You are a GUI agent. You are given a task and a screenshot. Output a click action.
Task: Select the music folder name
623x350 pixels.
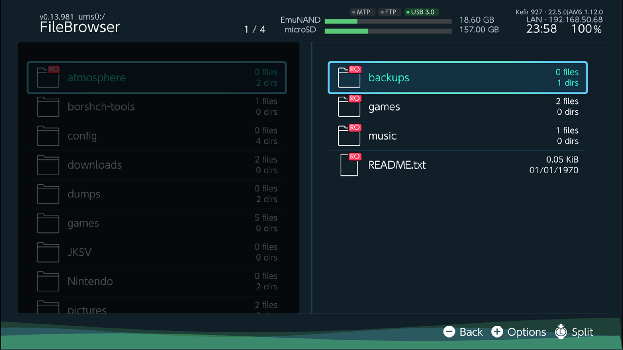pos(383,136)
